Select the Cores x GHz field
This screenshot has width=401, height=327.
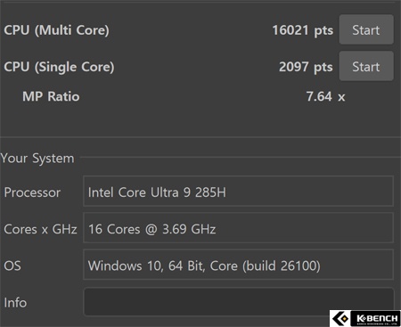point(238,228)
